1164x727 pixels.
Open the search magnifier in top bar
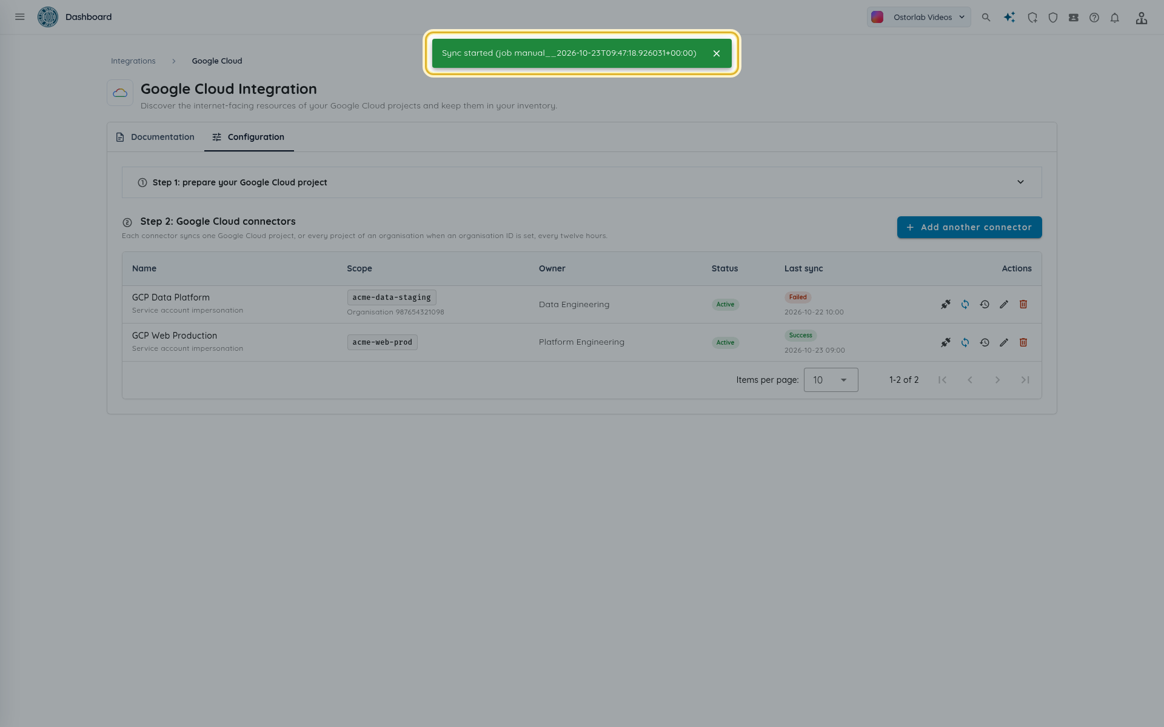986,18
